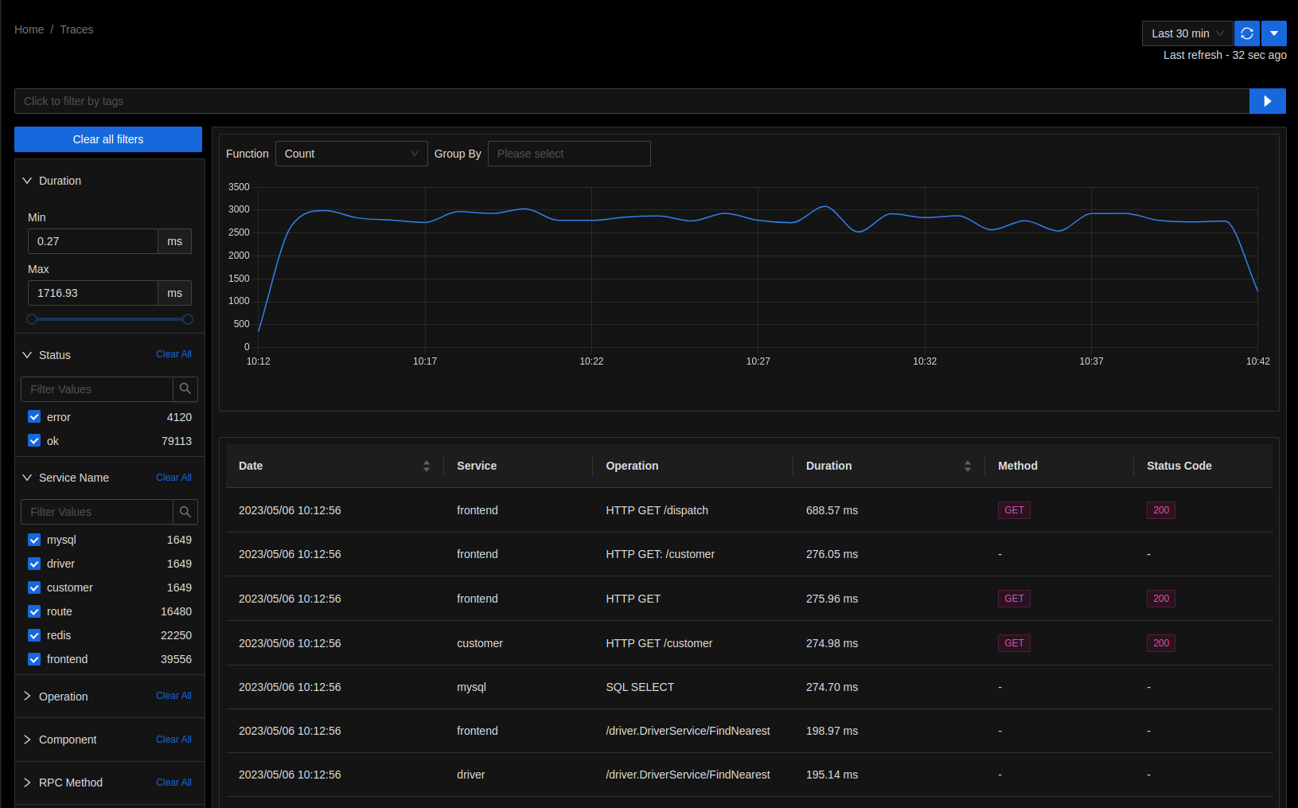Go to Traces breadcrumb

[76, 29]
